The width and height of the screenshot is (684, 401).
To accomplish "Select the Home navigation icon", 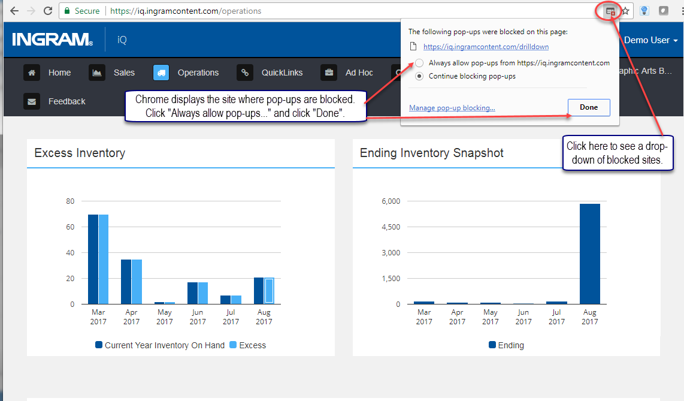I will 32,73.
